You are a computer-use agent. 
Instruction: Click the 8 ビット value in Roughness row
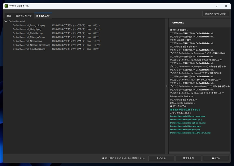coord(97,49)
